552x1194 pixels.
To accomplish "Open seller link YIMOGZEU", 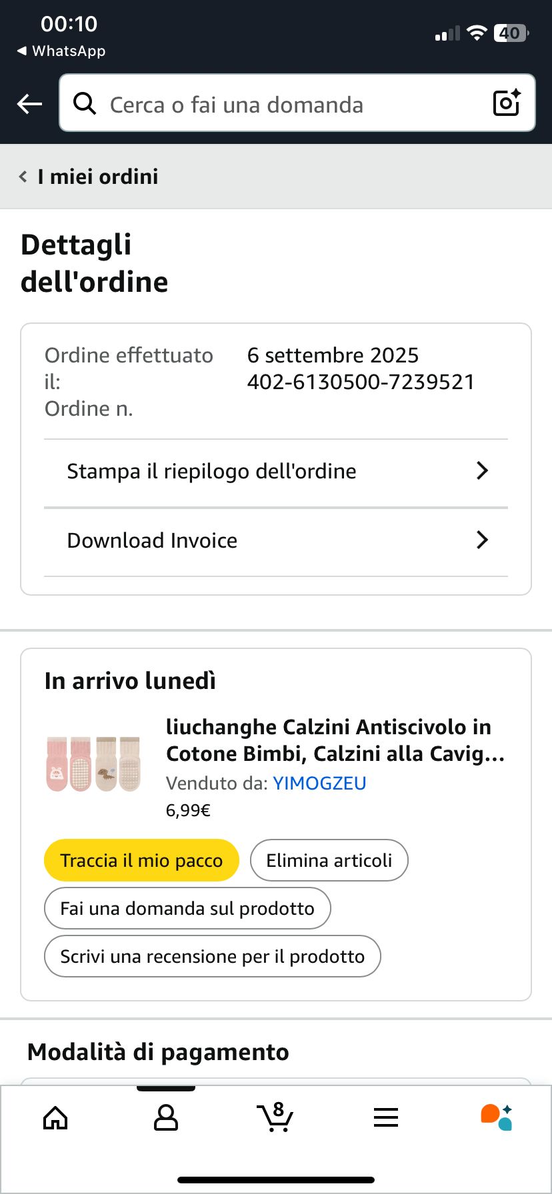I will [x=320, y=783].
